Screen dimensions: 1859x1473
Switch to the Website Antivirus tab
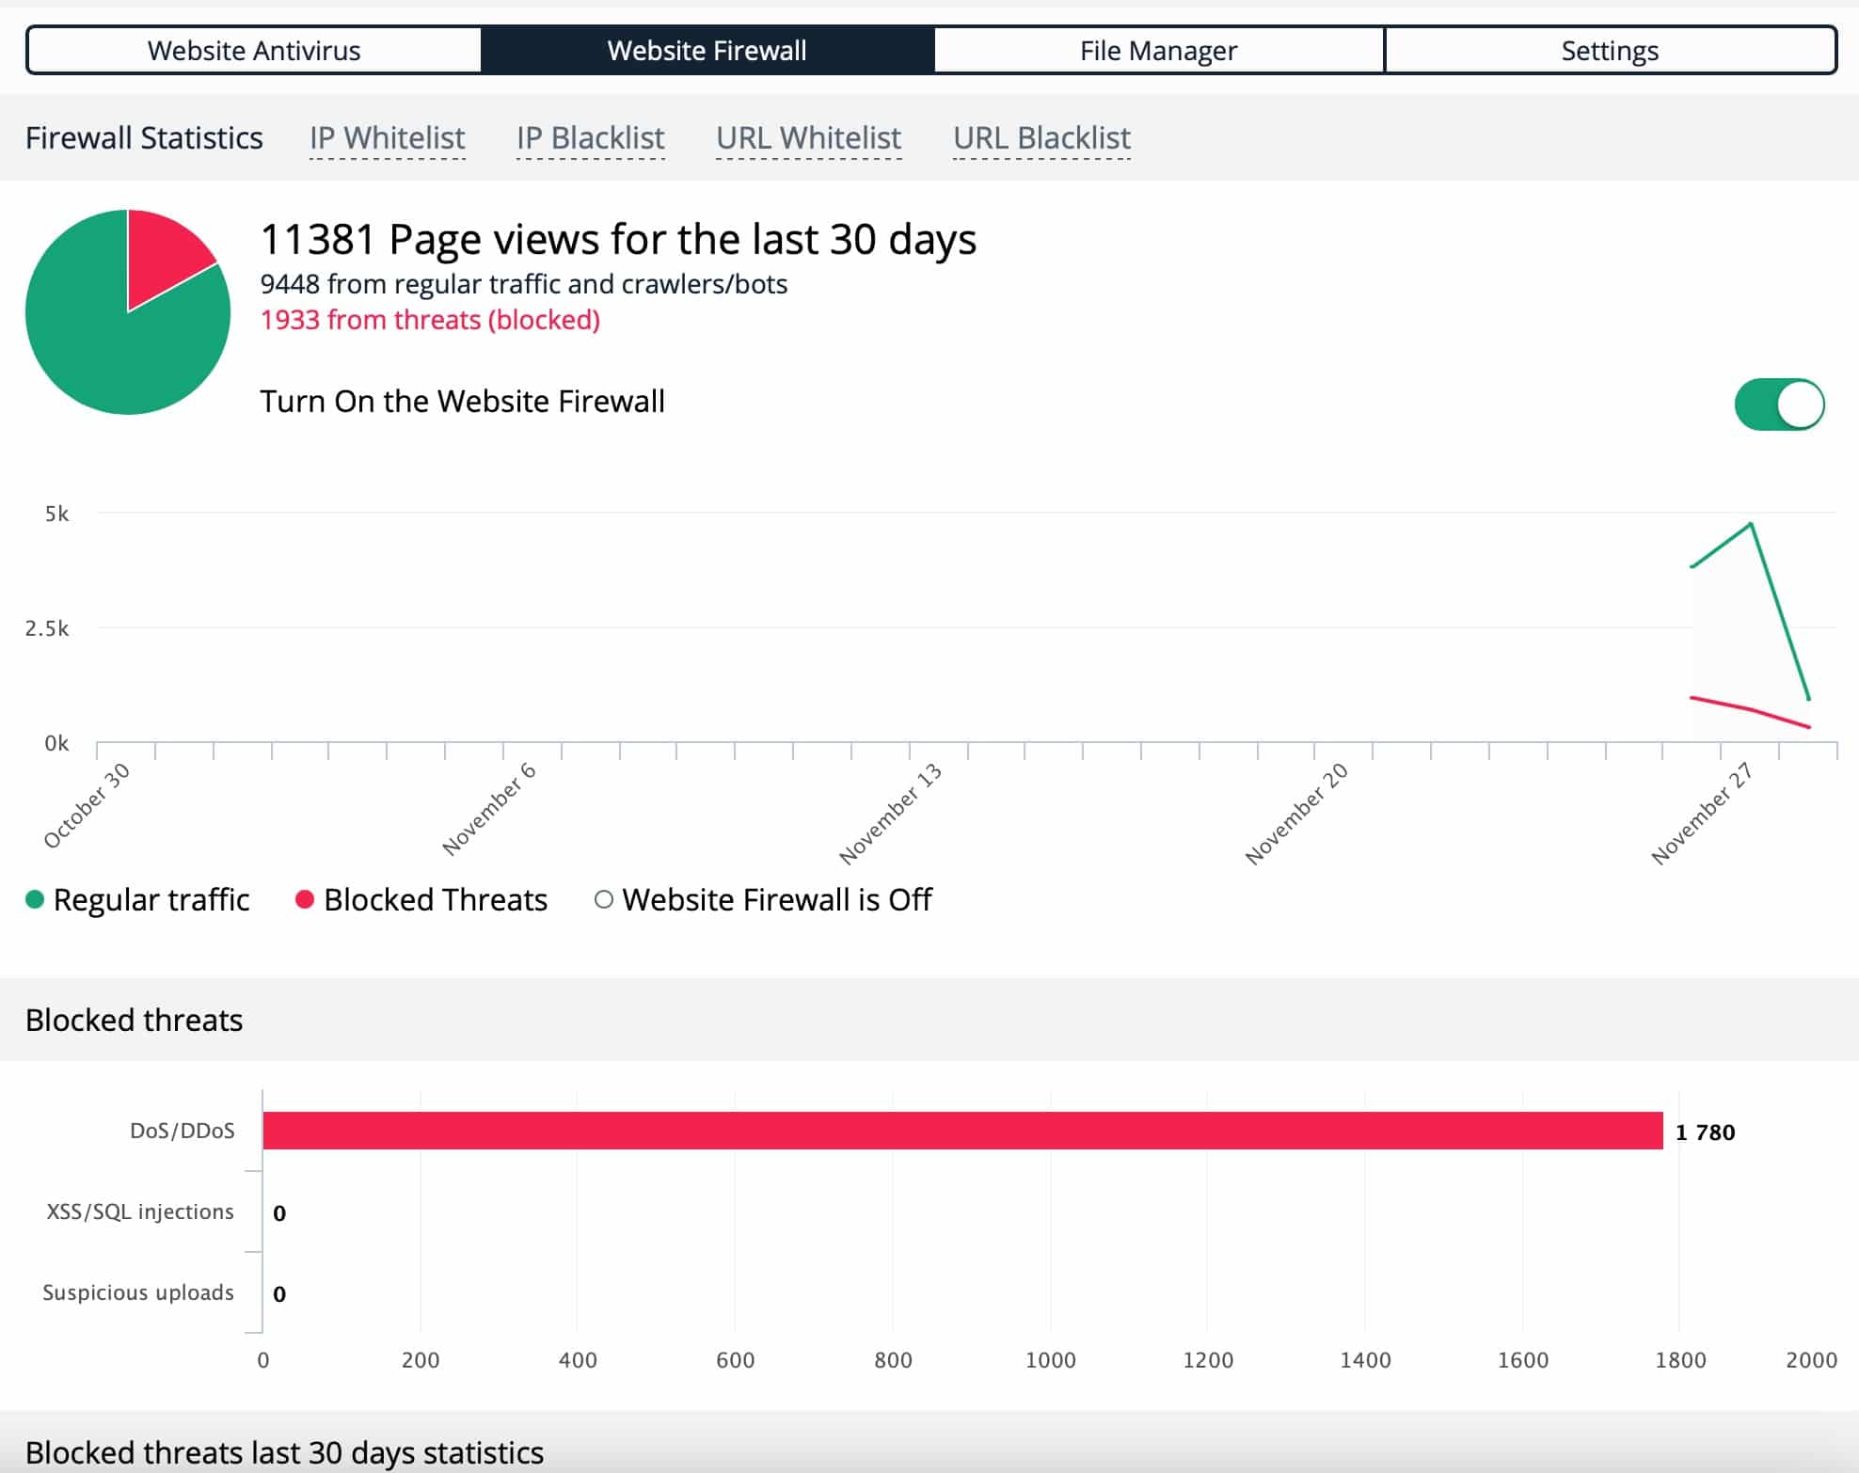(254, 50)
